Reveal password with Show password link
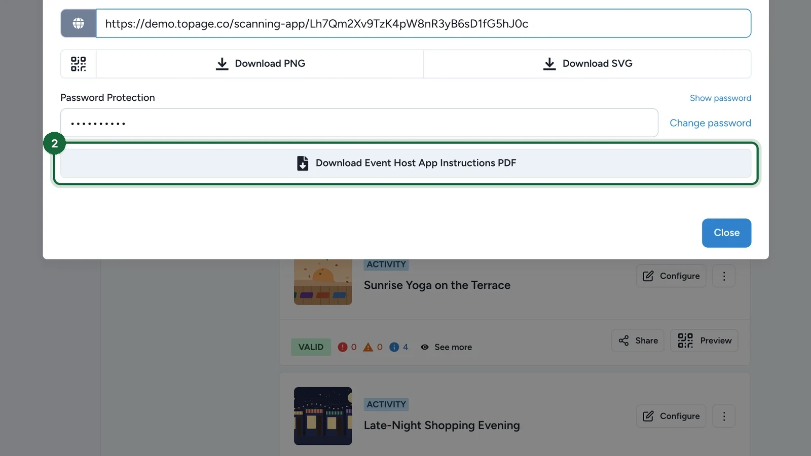Image resolution: width=811 pixels, height=456 pixels. click(720, 98)
